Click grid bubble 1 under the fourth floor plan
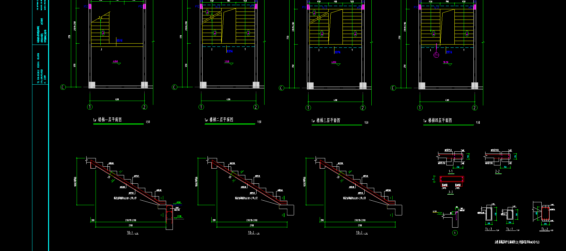 pos(420,108)
